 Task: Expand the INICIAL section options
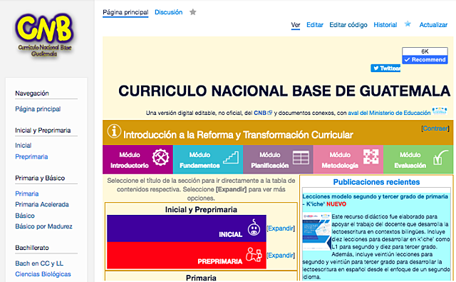[281, 228]
